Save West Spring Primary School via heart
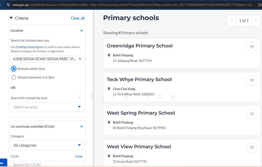262x167 pixels. pos(252,114)
